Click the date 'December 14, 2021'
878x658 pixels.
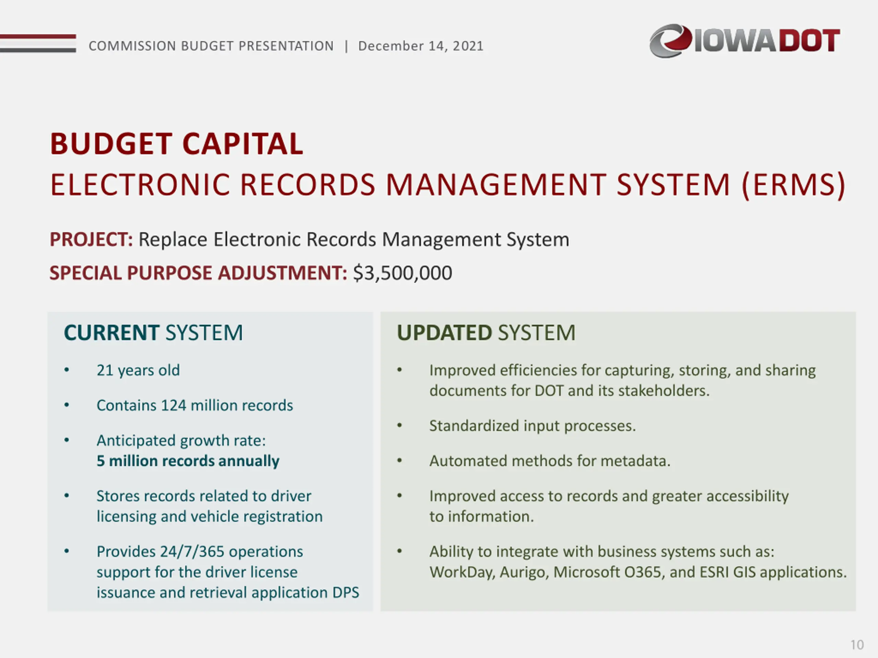tap(421, 46)
